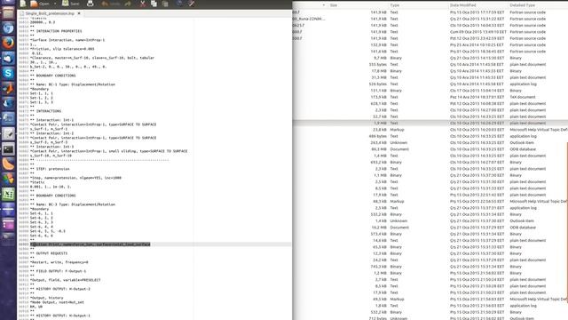Select the 16,2 MB Document ODB row
Image resolution: width=568 pixels, height=320 pixels.
pyautogui.click(x=430, y=228)
